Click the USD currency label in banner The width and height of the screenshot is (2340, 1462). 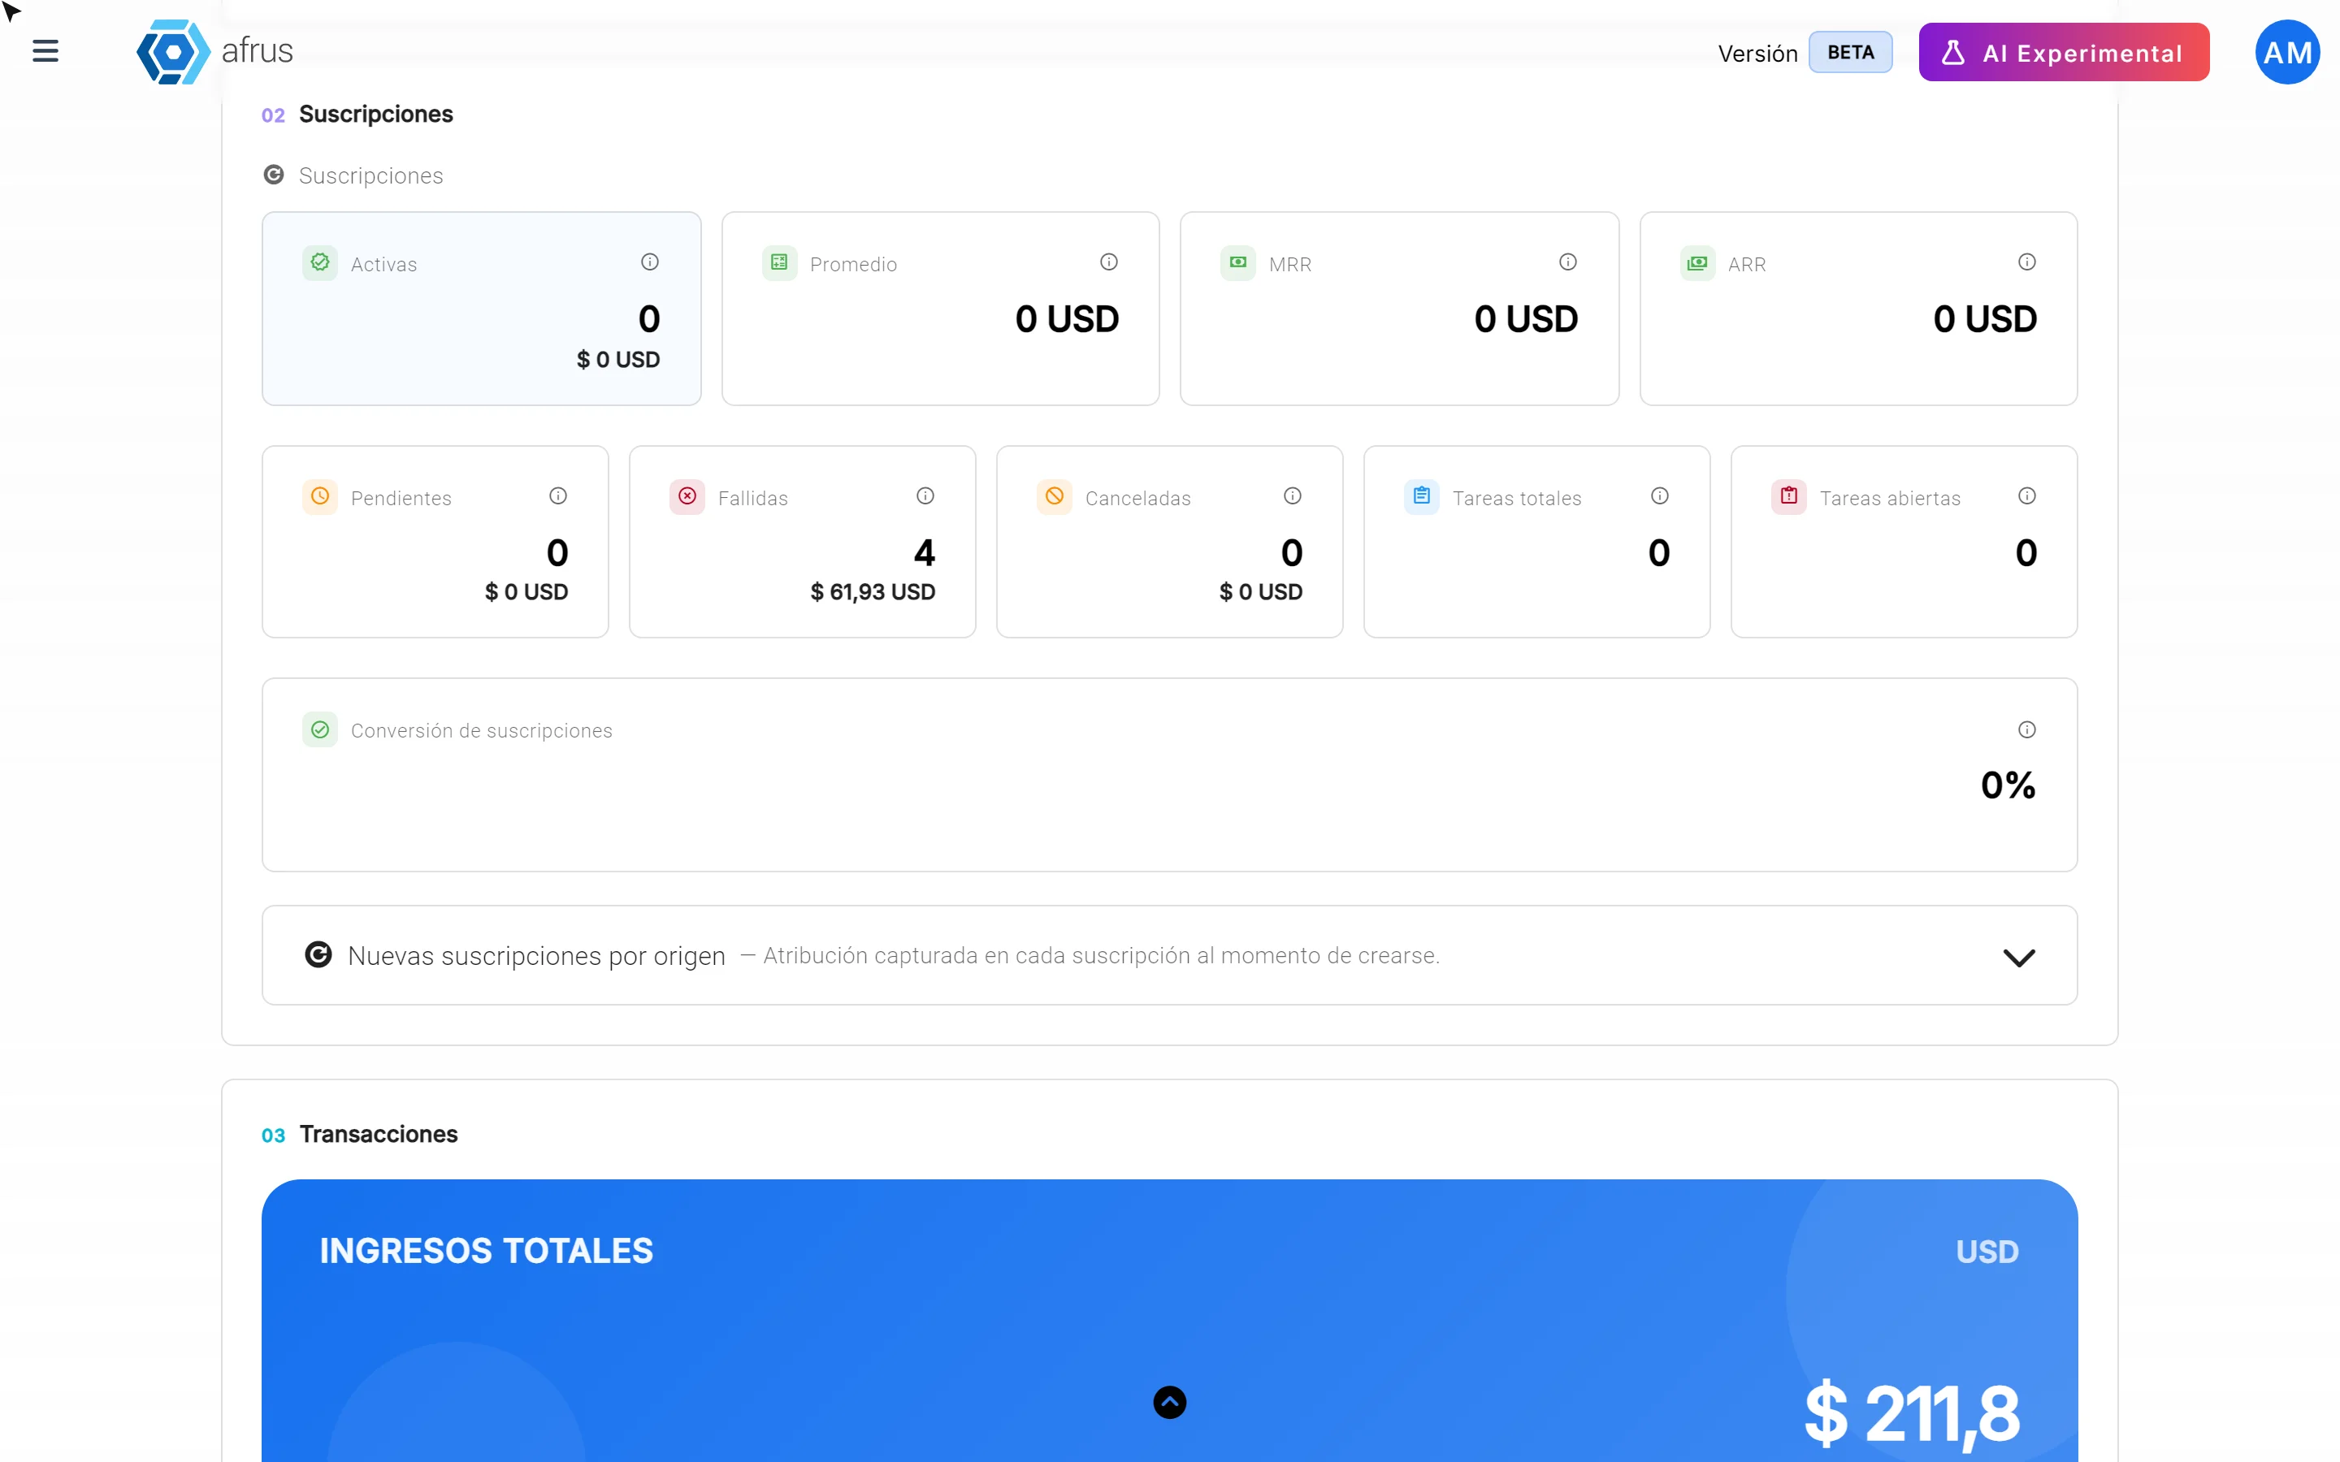pyautogui.click(x=1987, y=1251)
